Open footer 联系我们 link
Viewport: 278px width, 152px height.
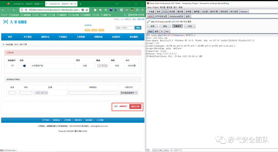pyautogui.click(x=78, y=120)
